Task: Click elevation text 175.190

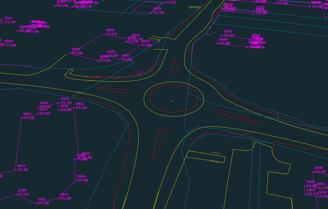Action: tap(29, 118)
